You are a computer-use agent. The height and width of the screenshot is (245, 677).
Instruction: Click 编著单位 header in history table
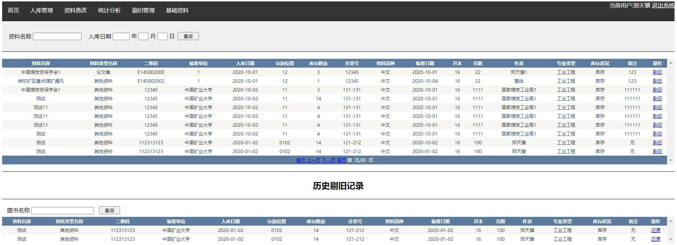176,221
